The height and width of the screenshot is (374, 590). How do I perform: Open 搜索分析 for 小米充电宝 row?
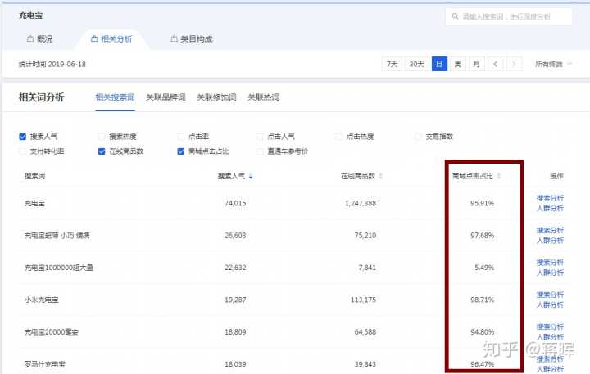tap(550, 295)
